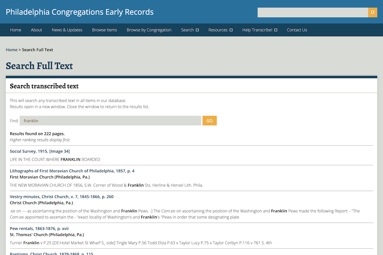Click the Home breadcrumb link

11,50
